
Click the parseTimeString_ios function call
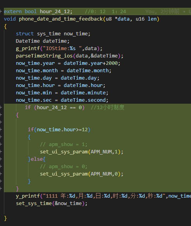coord(70,56)
